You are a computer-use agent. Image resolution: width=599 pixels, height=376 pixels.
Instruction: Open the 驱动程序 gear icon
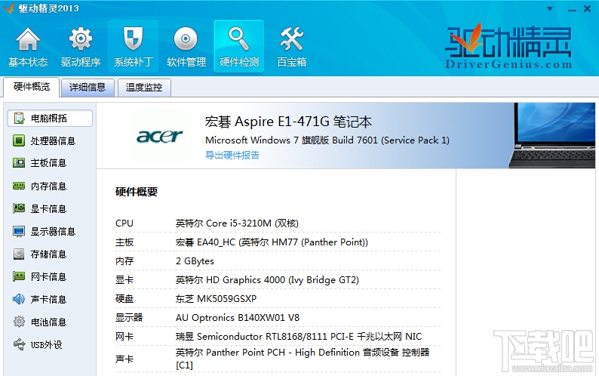(x=81, y=39)
